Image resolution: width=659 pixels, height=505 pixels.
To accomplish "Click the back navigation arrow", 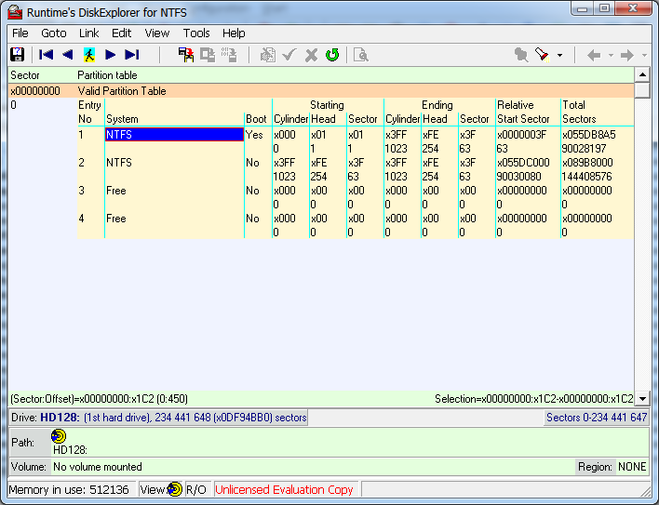I will (x=594, y=55).
